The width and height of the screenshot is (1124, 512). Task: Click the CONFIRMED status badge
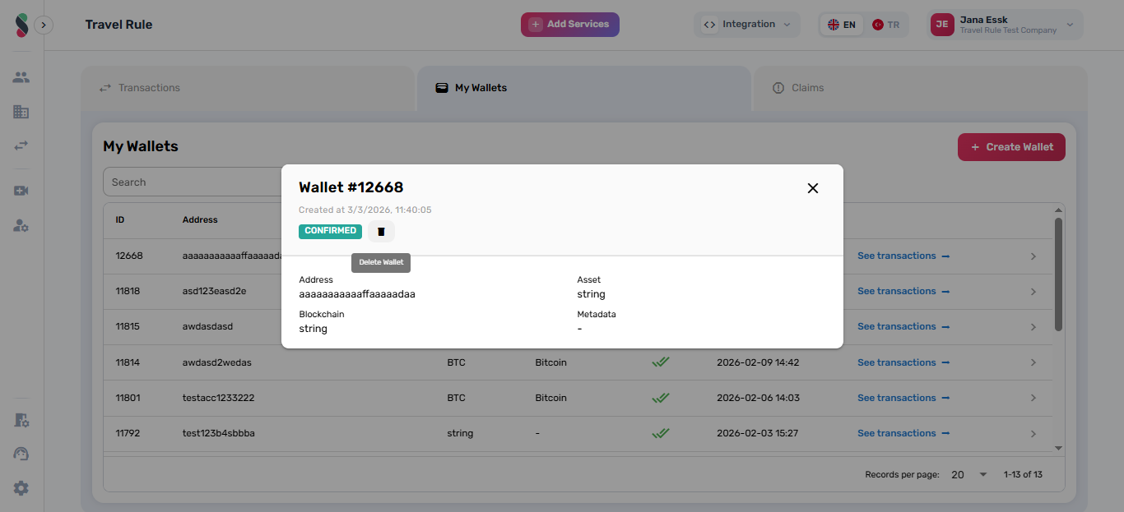coord(330,232)
